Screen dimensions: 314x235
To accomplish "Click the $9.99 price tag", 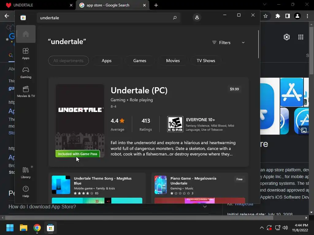I will (234, 89).
